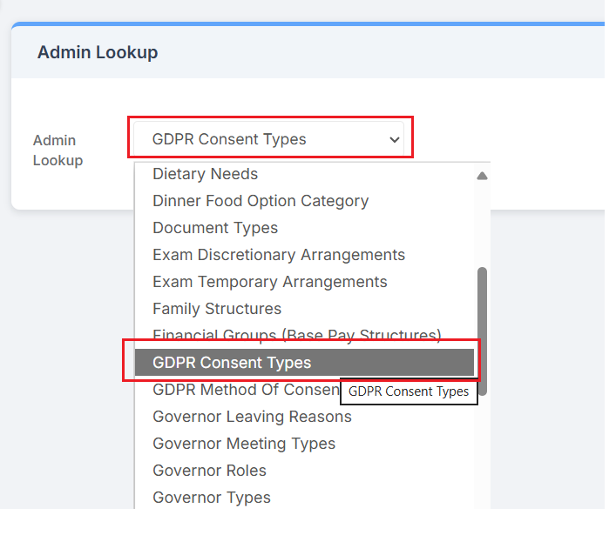Image resolution: width=616 pixels, height=535 pixels.
Task: Select Exam Temporary Arrangements
Action: 269,282
